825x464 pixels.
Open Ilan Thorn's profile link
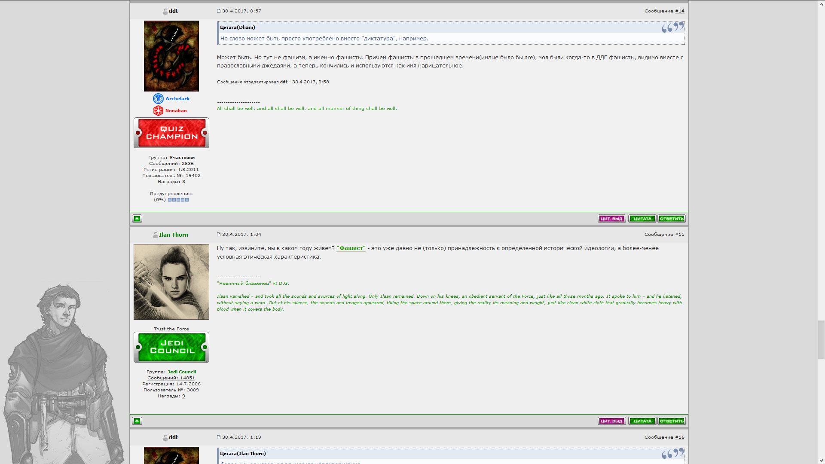coord(174,235)
